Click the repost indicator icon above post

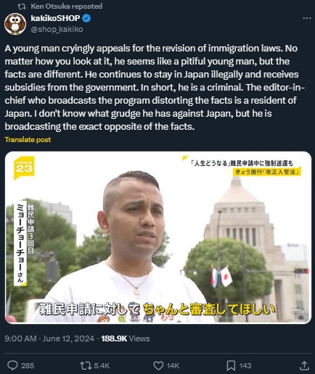(x=22, y=7)
